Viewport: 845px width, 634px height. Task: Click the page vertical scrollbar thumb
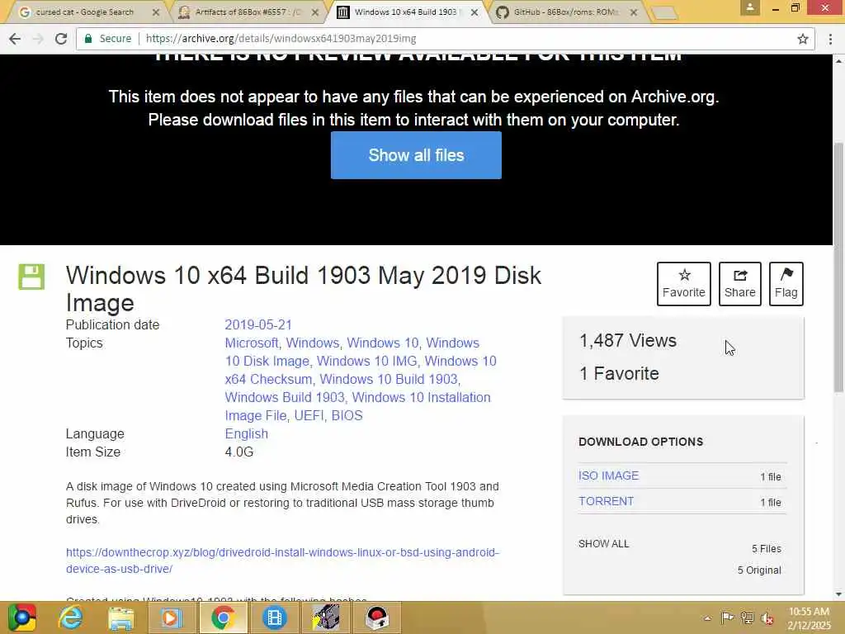(x=838, y=267)
